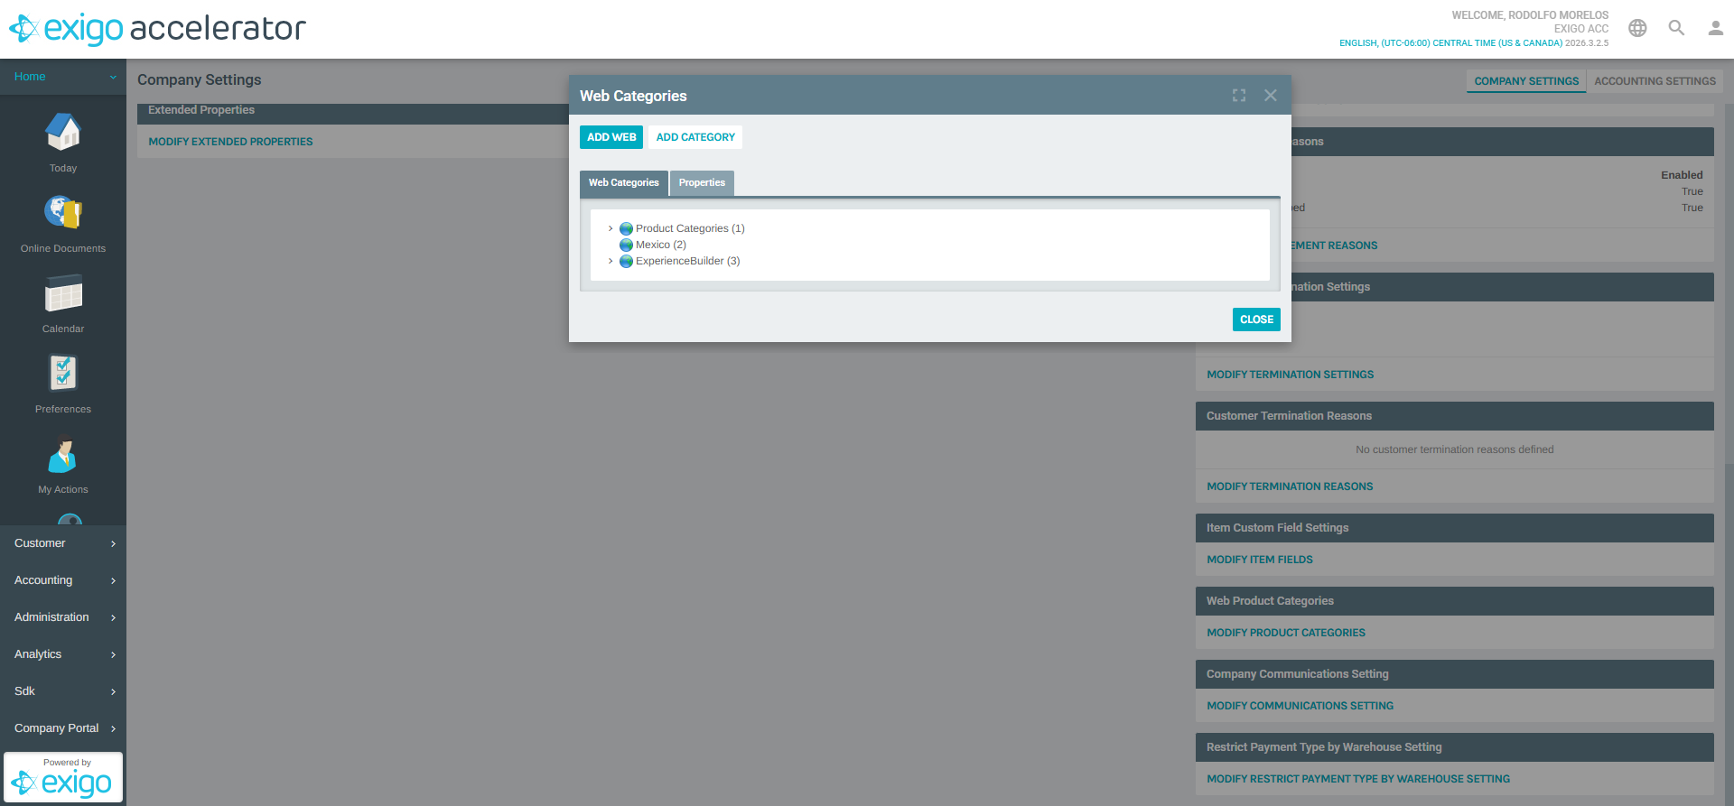Click Web Product Categories section header
Screen dimensions: 1734x806
tap(1455, 601)
